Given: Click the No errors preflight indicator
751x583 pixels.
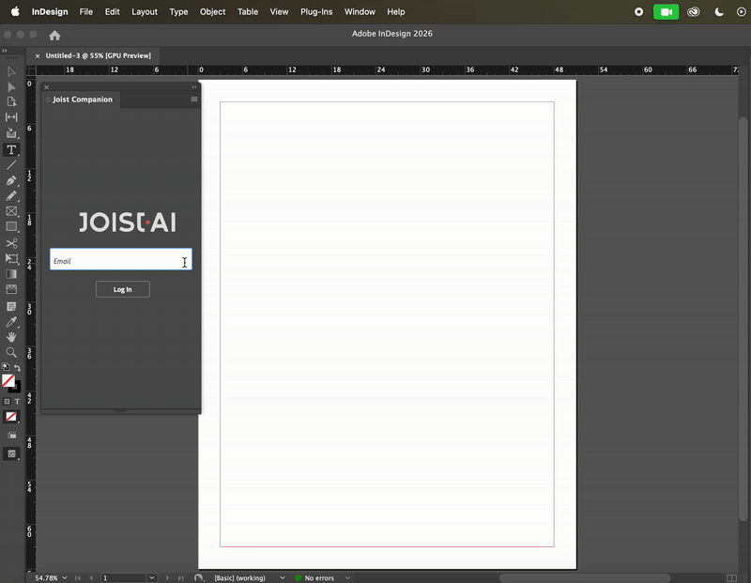Looking at the screenshot, I should 314,578.
